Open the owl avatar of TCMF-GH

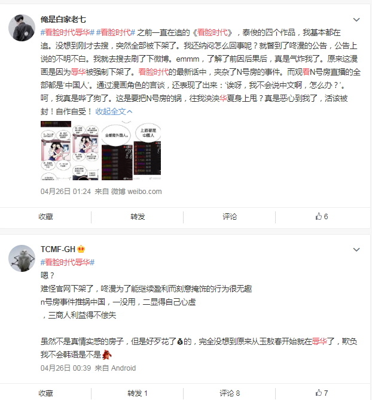(x=22, y=258)
